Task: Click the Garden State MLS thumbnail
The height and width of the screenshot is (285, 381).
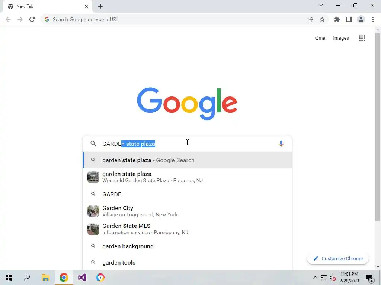Action: tap(93, 229)
